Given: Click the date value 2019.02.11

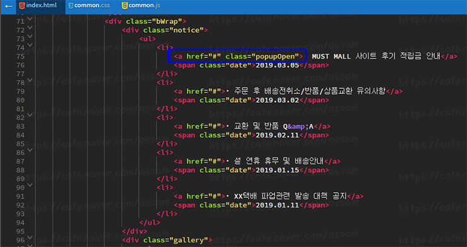Looking at the screenshot, I should tap(277, 135).
